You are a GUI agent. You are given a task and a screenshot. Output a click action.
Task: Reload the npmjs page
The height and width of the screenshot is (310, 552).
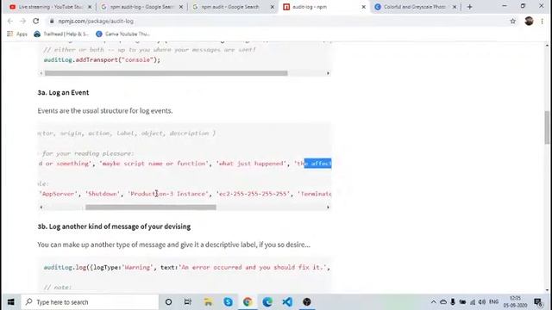[36, 21]
